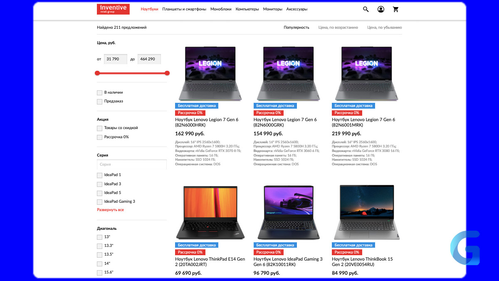Click the price 219 990 руб.
The height and width of the screenshot is (281, 499).
tap(346, 134)
